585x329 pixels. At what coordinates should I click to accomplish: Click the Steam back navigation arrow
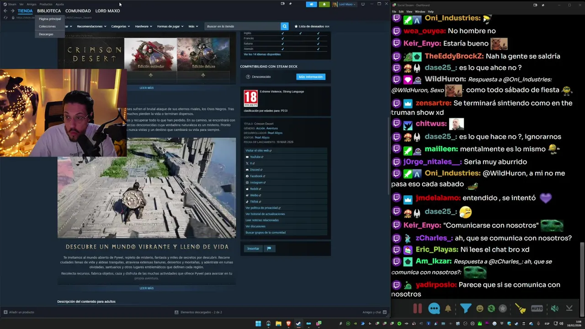pyautogui.click(x=5, y=11)
